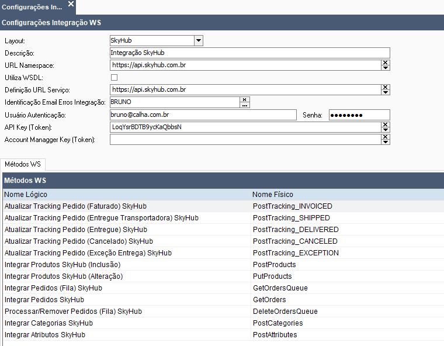Focus the Senha password field
Viewport: 444px width, 346px height.
(359, 115)
